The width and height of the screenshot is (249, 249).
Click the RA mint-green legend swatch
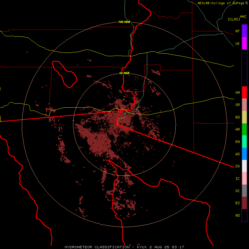244,142
